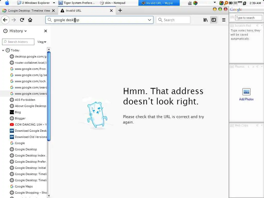Viewport: 264px width, 198px height.
Task: Open Download Old Versions history entry
Action: click(28, 137)
